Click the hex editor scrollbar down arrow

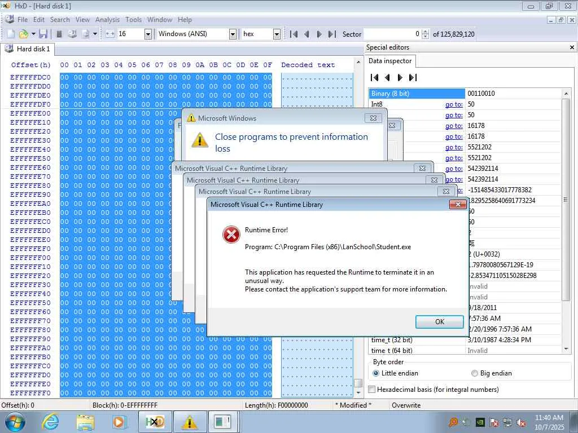click(358, 393)
